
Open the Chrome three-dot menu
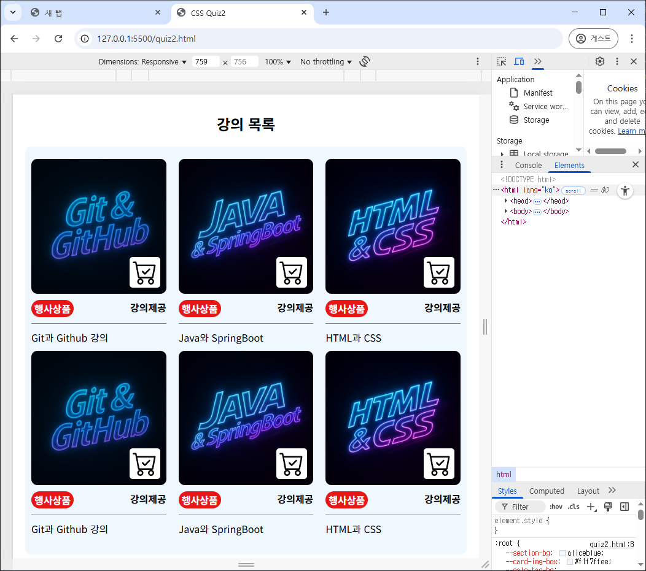[x=632, y=39]
